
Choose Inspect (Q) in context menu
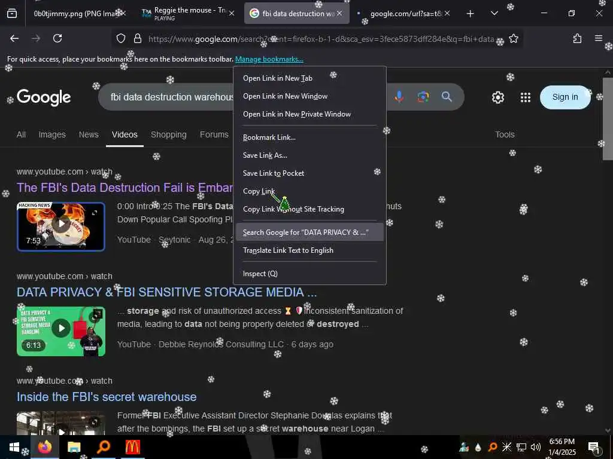tap(309, 274)
